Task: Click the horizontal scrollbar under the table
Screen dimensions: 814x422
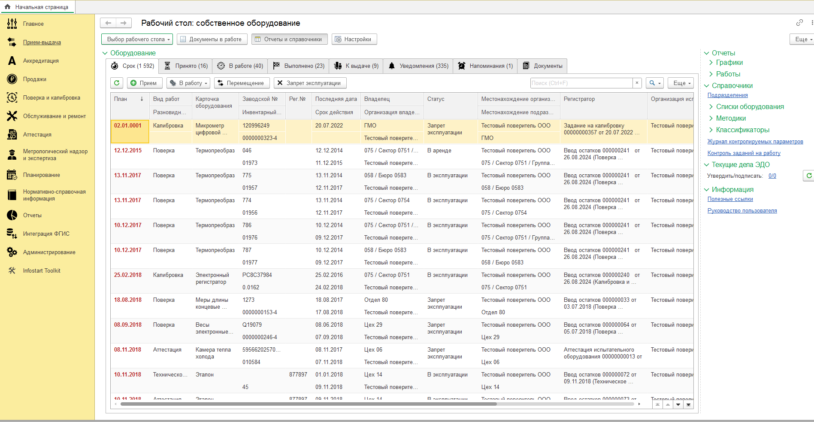Action: [x=308, y=404]
